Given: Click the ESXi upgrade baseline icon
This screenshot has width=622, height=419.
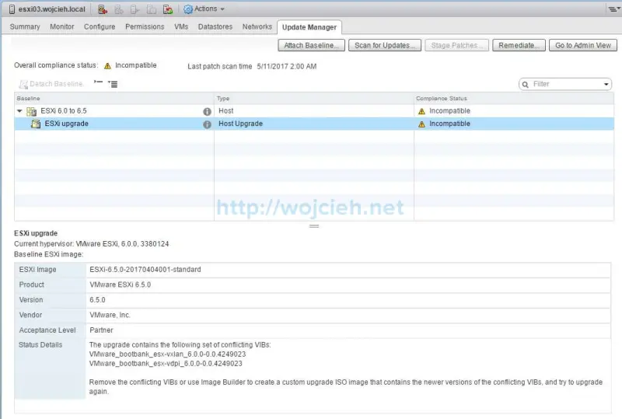Looking at the screenshot, I should (36, 124).
